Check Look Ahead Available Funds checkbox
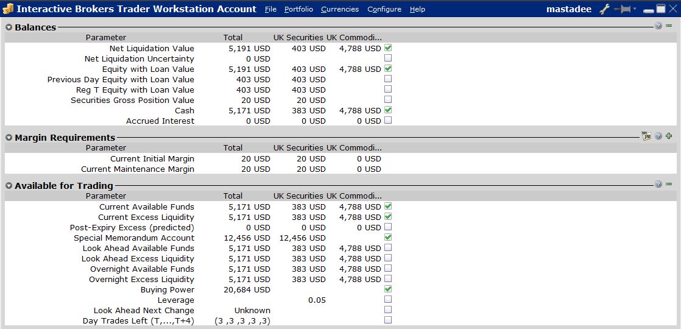Image resolution: width=681 pixels, height=329 pixels. pos(388,247)
